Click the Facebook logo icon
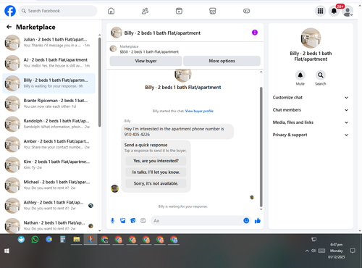Image resolution: width=362 pixels, height=268 pixels. click(10, 11)
